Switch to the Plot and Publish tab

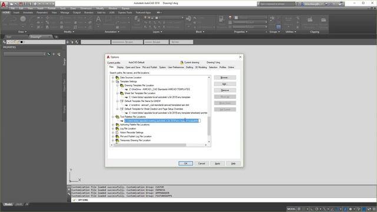point(150,67)
